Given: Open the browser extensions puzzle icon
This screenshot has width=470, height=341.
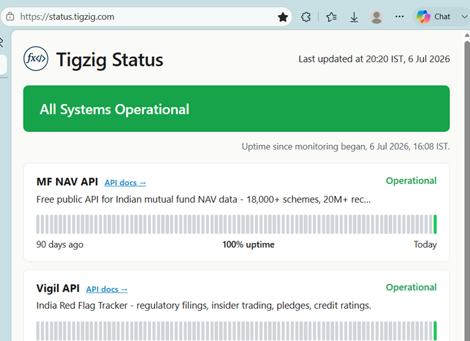Looking at the screenshot, I should coord(306,17).
